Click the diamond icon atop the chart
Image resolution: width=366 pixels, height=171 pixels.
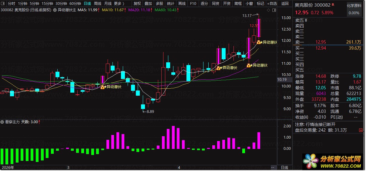click(x=268, y=10)
